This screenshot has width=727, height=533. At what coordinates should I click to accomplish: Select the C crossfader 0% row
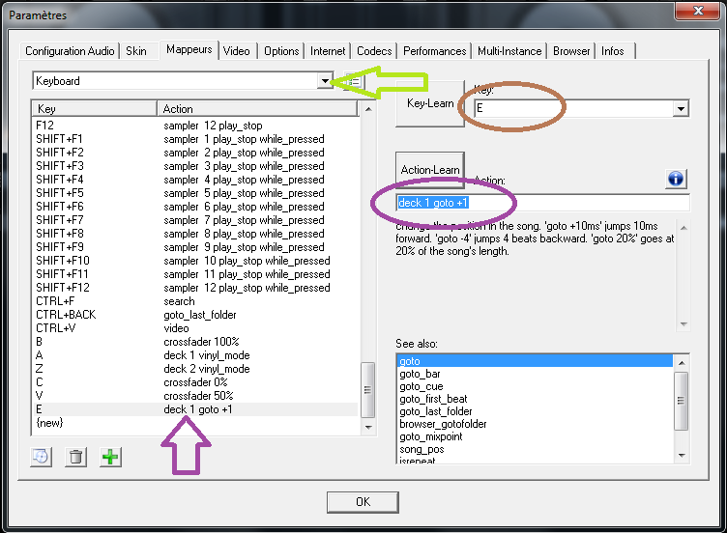195,382
